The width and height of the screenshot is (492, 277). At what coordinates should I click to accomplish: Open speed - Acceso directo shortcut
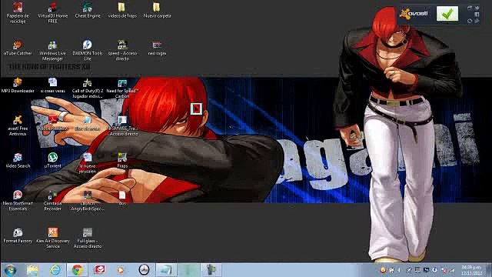122,50
